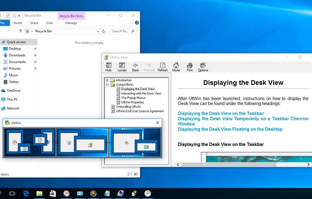Click the blue Help icon in Explorer
This screenshot has width=312, height=199.
pyautogui.click(x=137, y=23)
